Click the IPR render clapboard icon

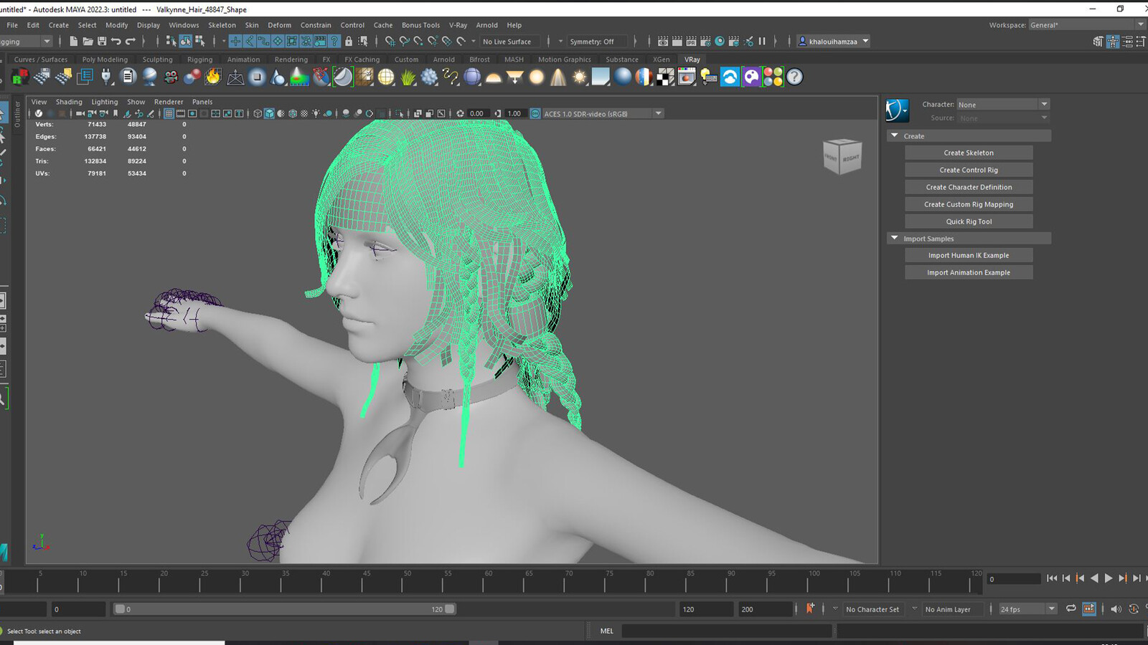[691, 42]
